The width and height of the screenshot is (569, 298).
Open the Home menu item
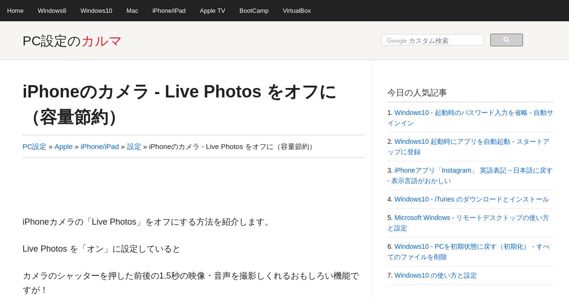(x=15, y=10)
